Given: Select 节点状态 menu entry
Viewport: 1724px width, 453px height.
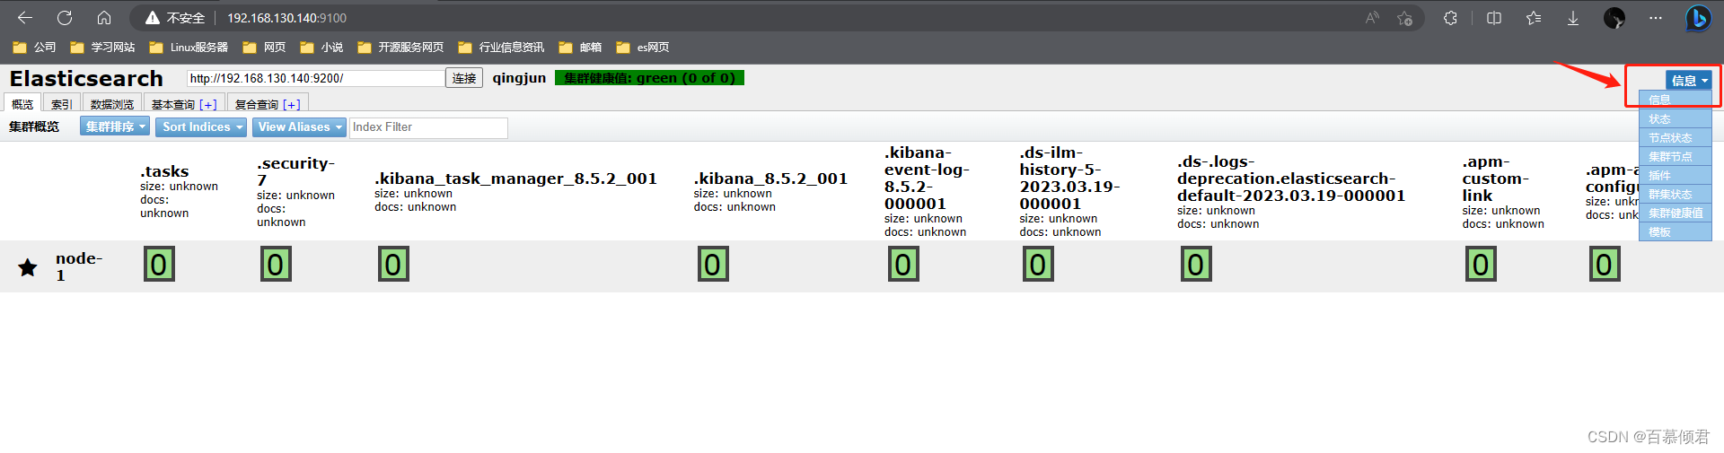Looking at the screenshot, I should (x=1676, y=138).
